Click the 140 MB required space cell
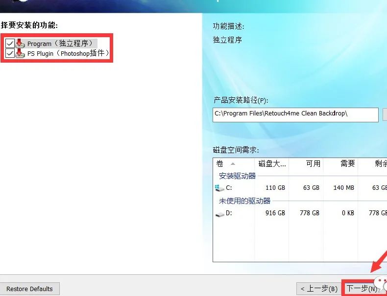The width and height of the screenshot is (387, 296). (343, 188)
